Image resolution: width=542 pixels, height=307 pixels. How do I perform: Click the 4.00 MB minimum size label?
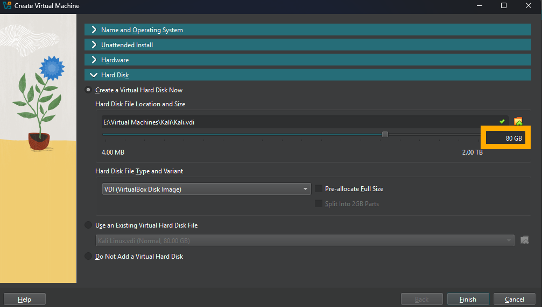tap(113, 152)
